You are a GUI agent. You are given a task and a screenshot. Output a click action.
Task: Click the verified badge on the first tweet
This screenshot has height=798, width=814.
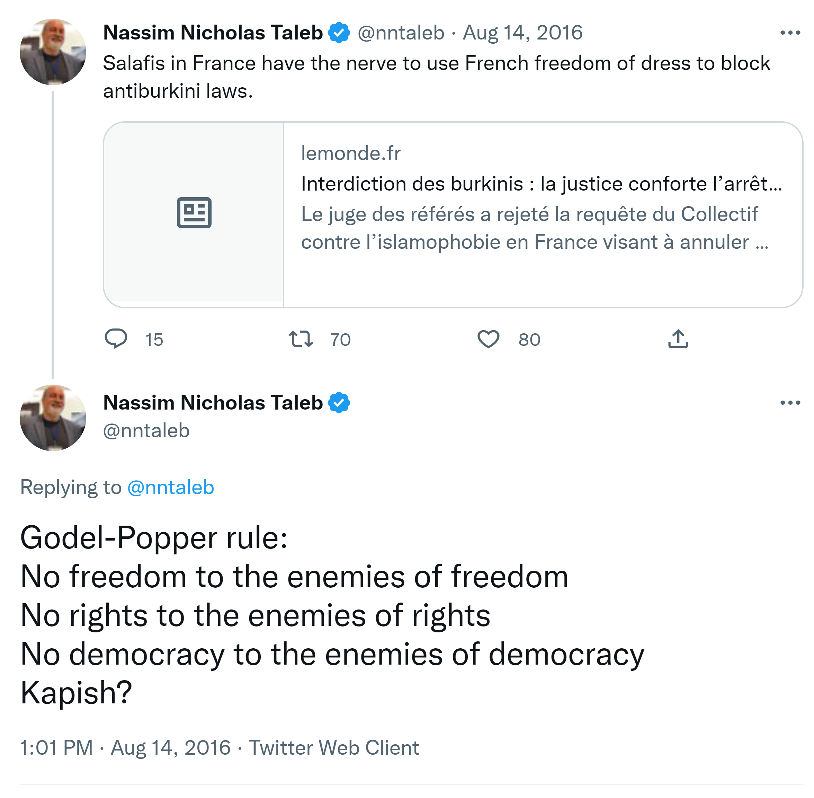[x=339, y=33]
